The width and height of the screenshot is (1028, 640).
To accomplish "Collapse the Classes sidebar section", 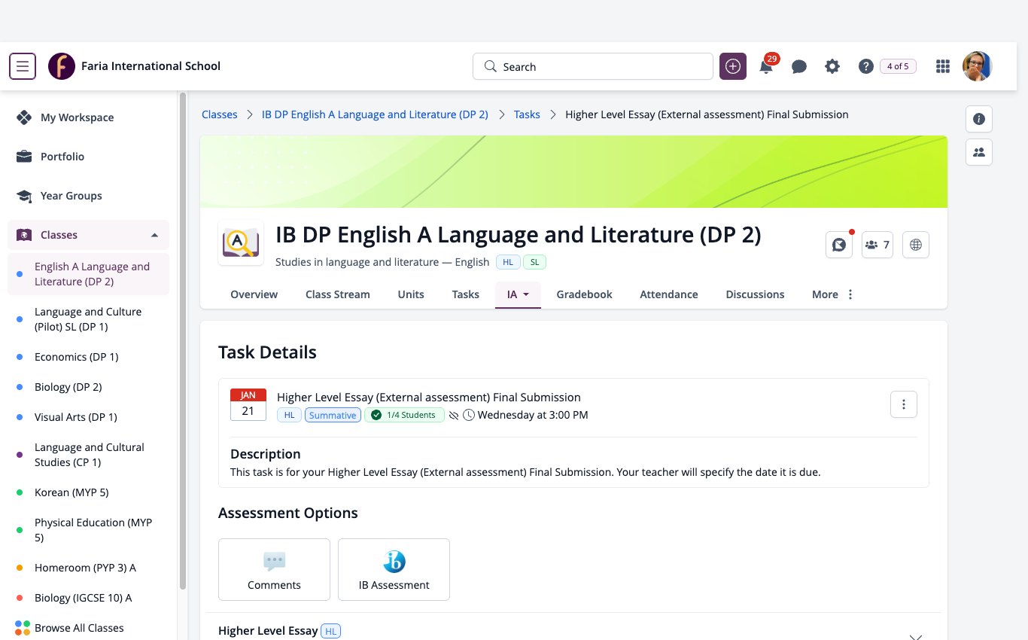I will pos(154,235).
